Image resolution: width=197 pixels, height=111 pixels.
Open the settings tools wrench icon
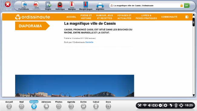click(140, 105)
